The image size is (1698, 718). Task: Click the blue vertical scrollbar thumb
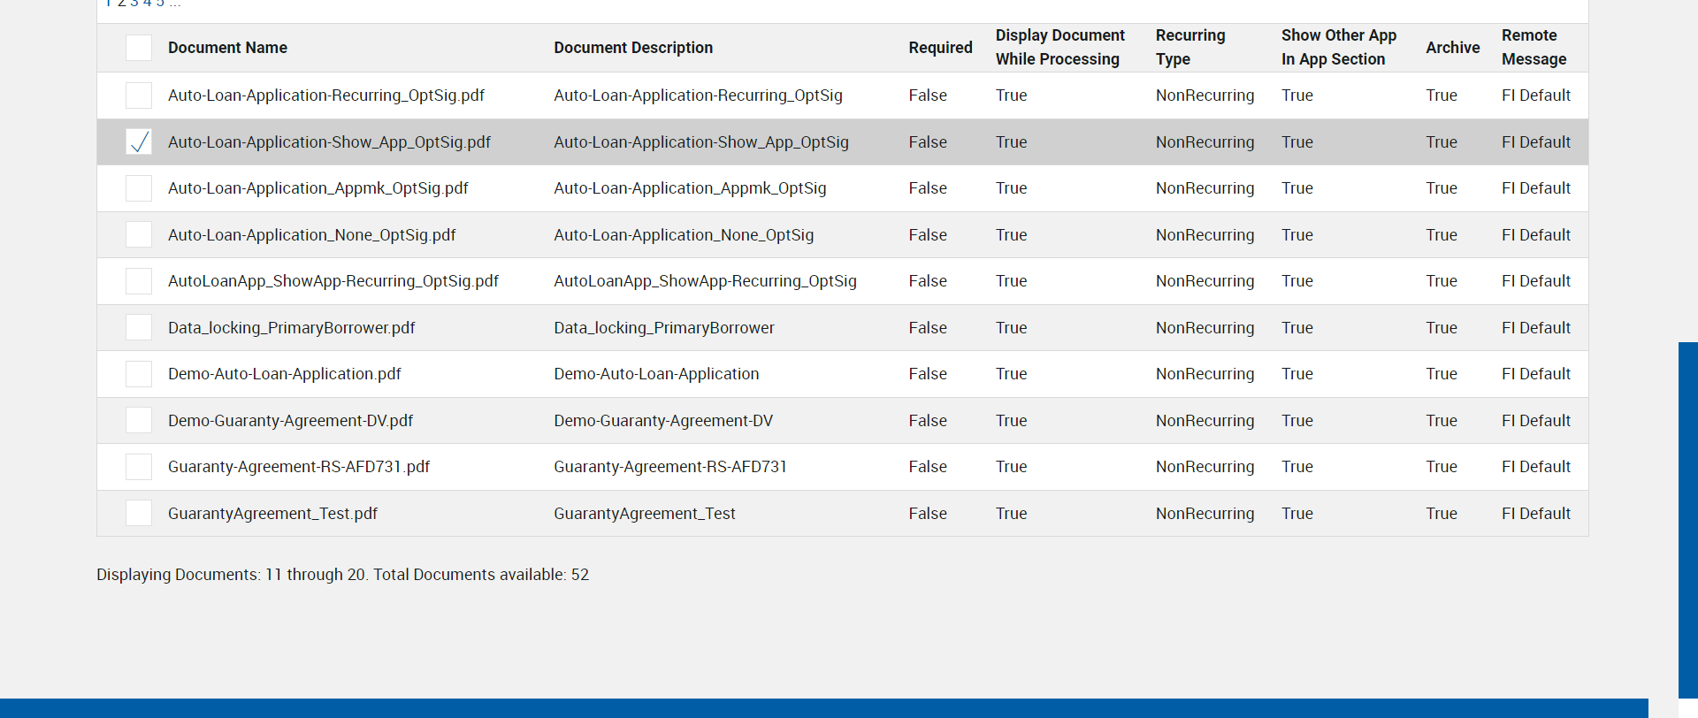(x=1687, y=520)
